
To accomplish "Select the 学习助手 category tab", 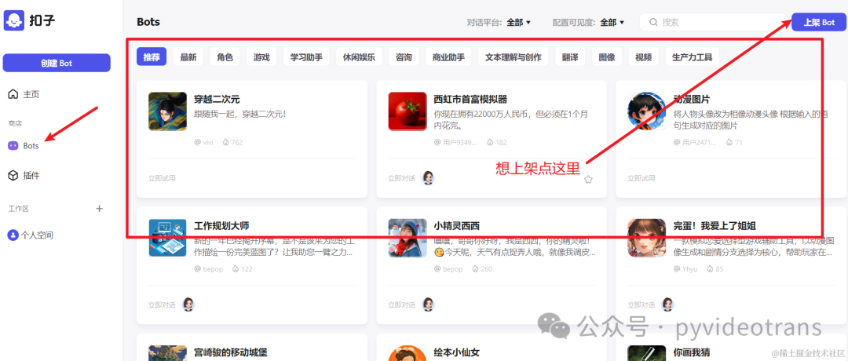I will [x=306, y=57].
